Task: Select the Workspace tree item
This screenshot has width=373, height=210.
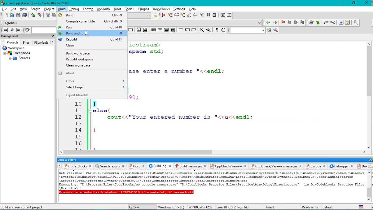Action: pos(16,48)
